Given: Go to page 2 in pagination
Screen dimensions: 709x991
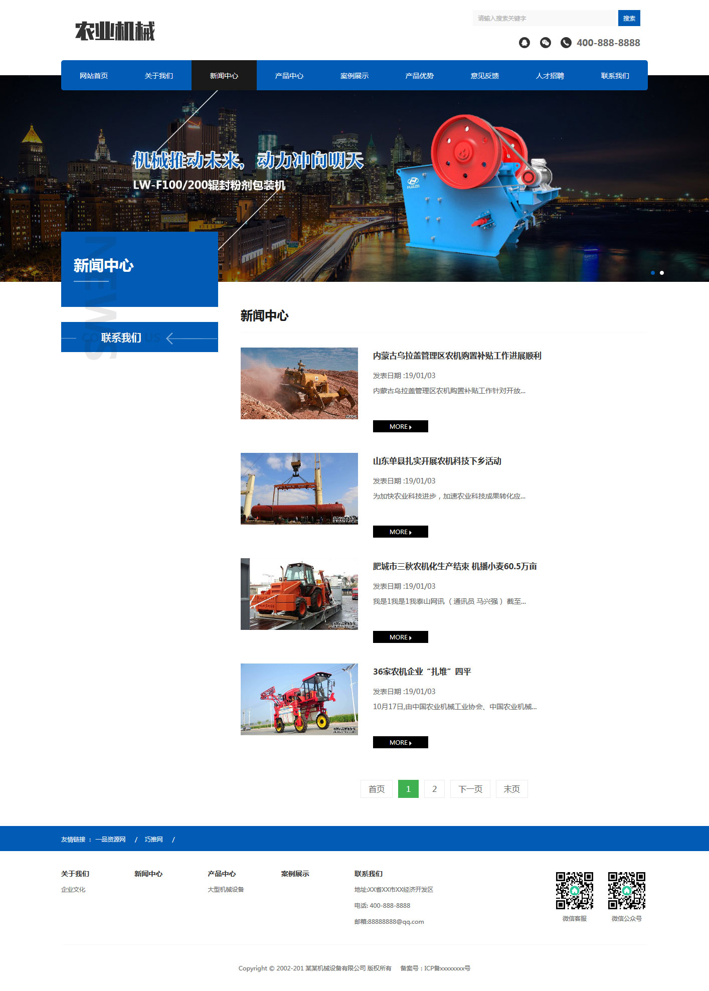Looking at the screenshot, I should [x=434, y=789].
